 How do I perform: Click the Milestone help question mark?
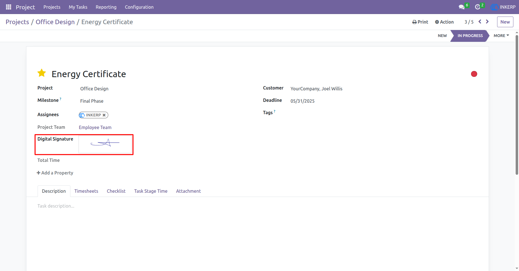point(61,99)
